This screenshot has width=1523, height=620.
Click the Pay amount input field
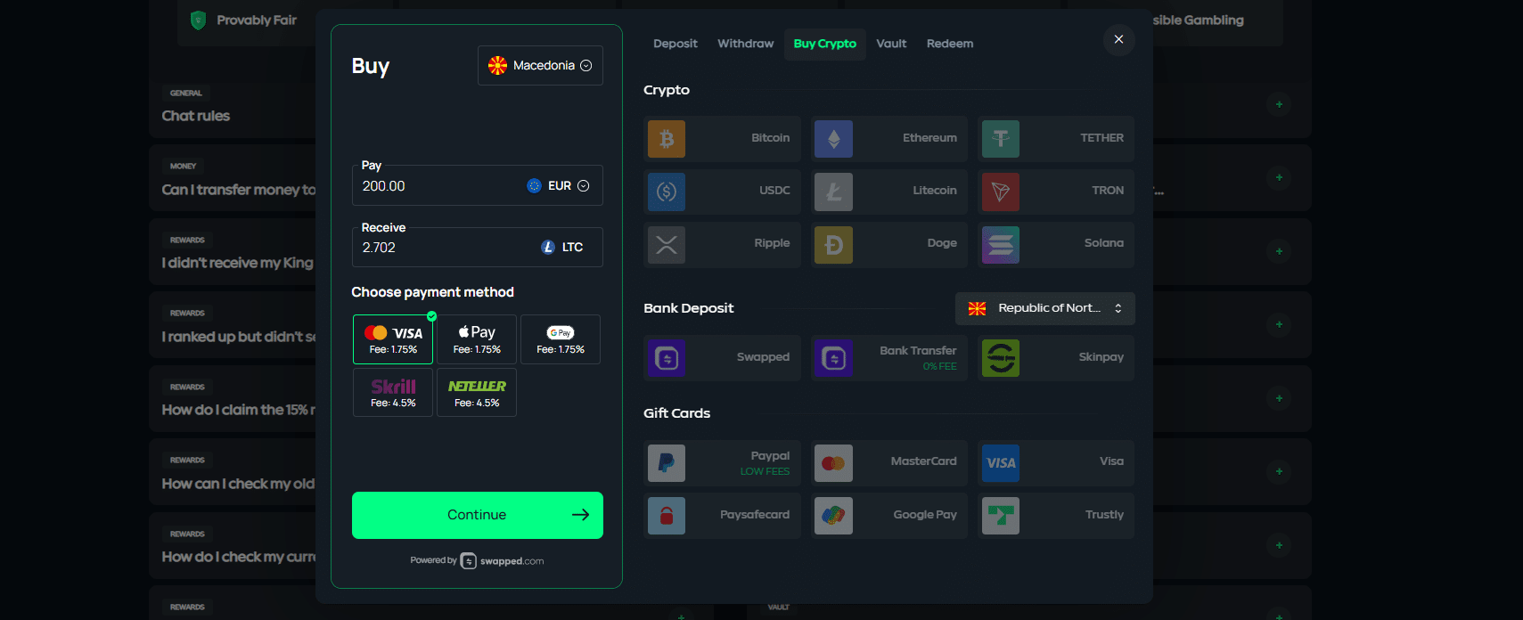[x=437, y=186]
